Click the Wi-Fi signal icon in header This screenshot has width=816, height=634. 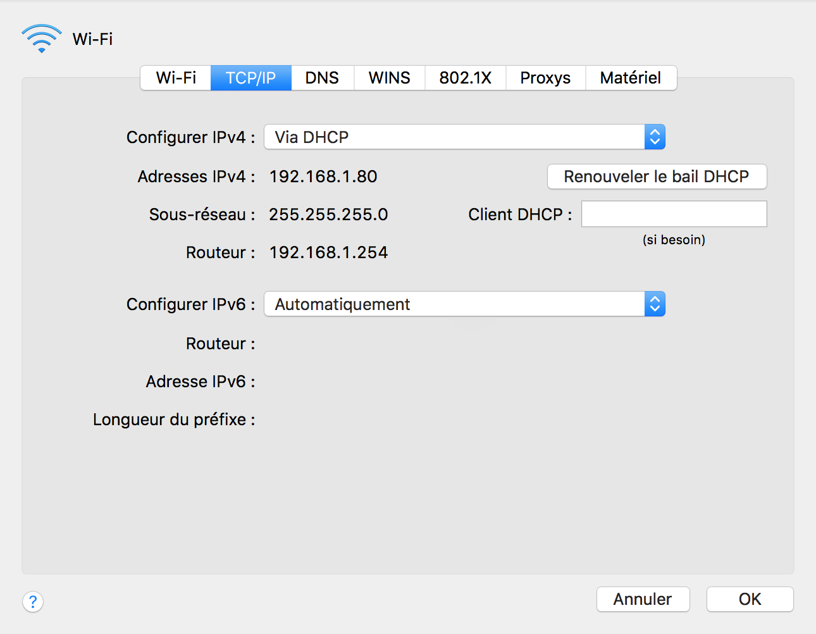pos(41,39)
